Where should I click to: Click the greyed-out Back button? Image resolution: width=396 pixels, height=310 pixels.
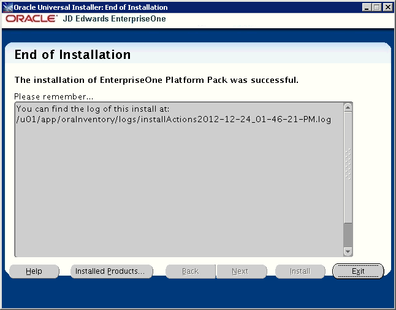(x=191, y=271)
